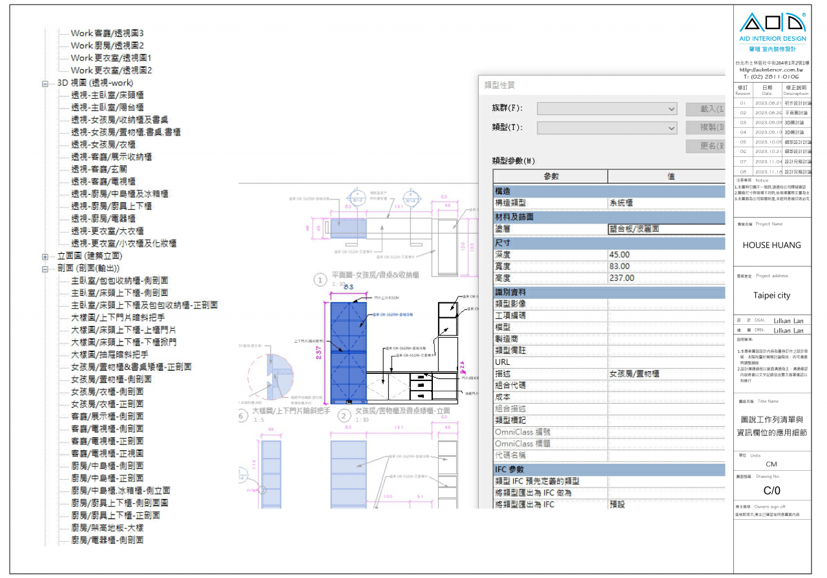Viewport: 827px width, 578px height.
Task: Click the view number 2 circle marker
Action: pyautogui.click(x=344, y=417)
